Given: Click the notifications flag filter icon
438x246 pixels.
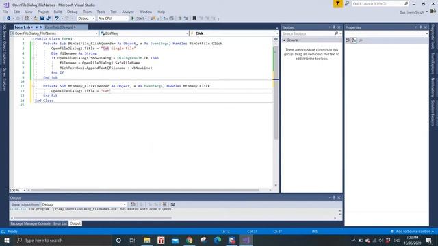Looking at the screenshot, I should coord(337,3).
